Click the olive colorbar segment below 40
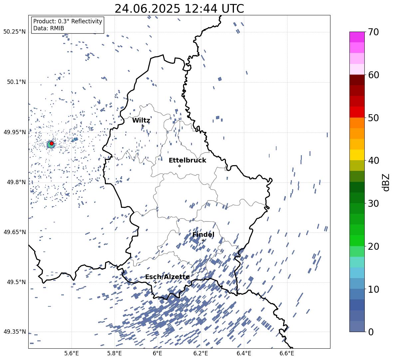The width and height of the screenshot is (394, 360). pos(357,166)
